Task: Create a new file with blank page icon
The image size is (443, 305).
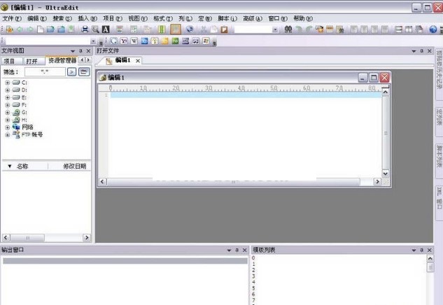Action: (41, 29)
